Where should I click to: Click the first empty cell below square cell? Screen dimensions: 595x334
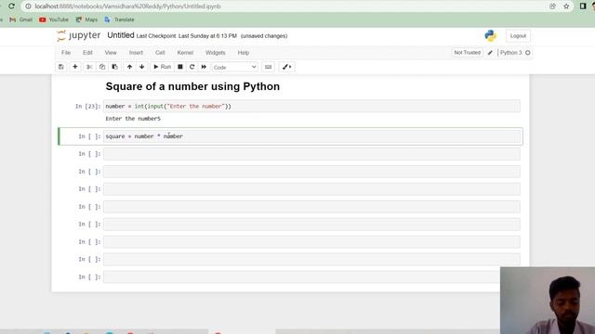click(311, 154)
